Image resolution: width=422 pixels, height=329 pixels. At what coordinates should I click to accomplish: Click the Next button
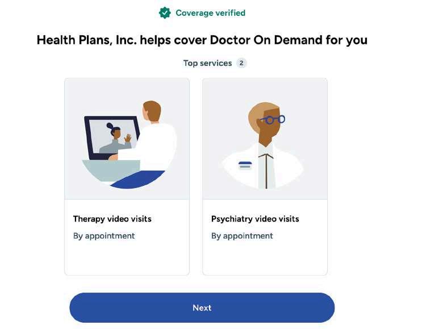[202, 308]
